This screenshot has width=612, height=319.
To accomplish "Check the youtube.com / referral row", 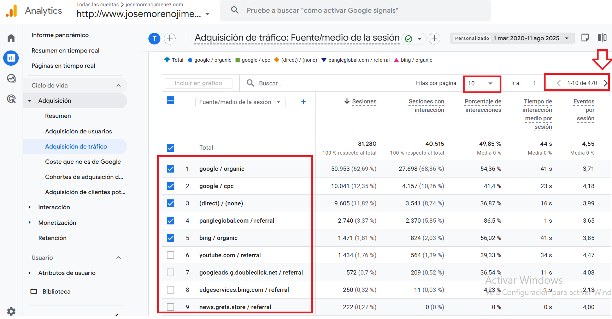I will tap(171, 255).
